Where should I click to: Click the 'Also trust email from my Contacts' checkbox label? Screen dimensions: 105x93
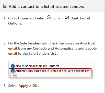tap(37, 66)
